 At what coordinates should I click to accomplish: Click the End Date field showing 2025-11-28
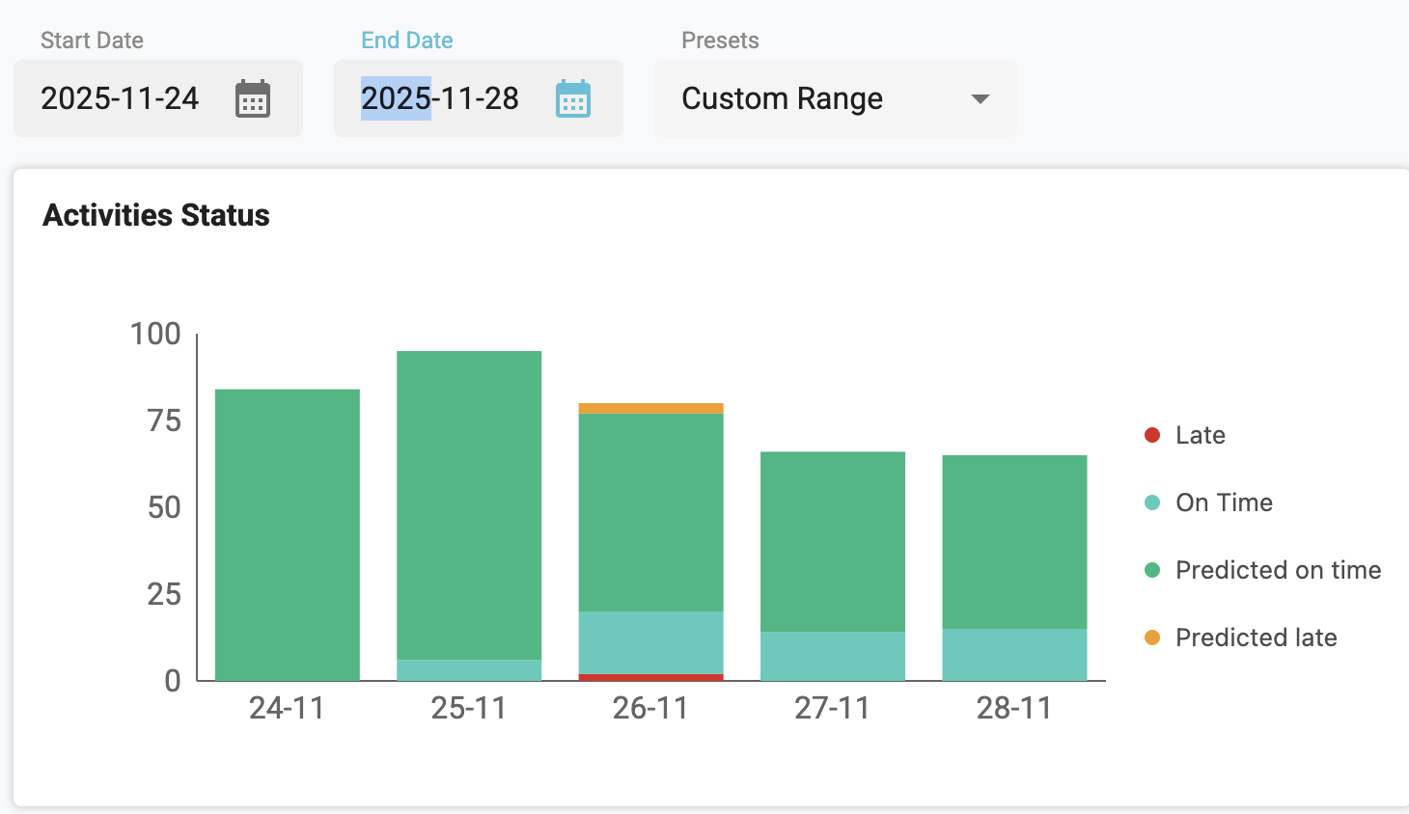click(x=440, y=98)
